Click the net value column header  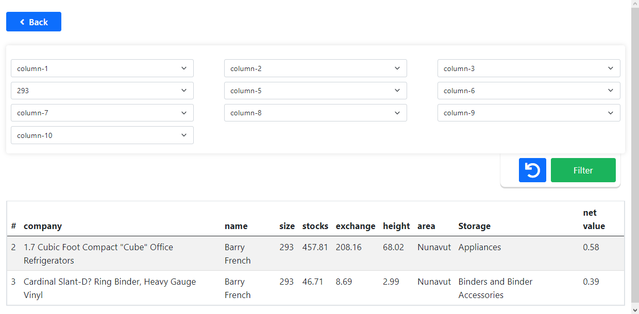click(x=594, y=219)
